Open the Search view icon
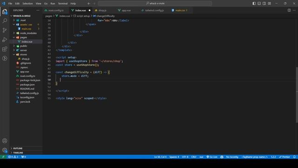This screenshot has width=298, height=168. coord(5,21)
